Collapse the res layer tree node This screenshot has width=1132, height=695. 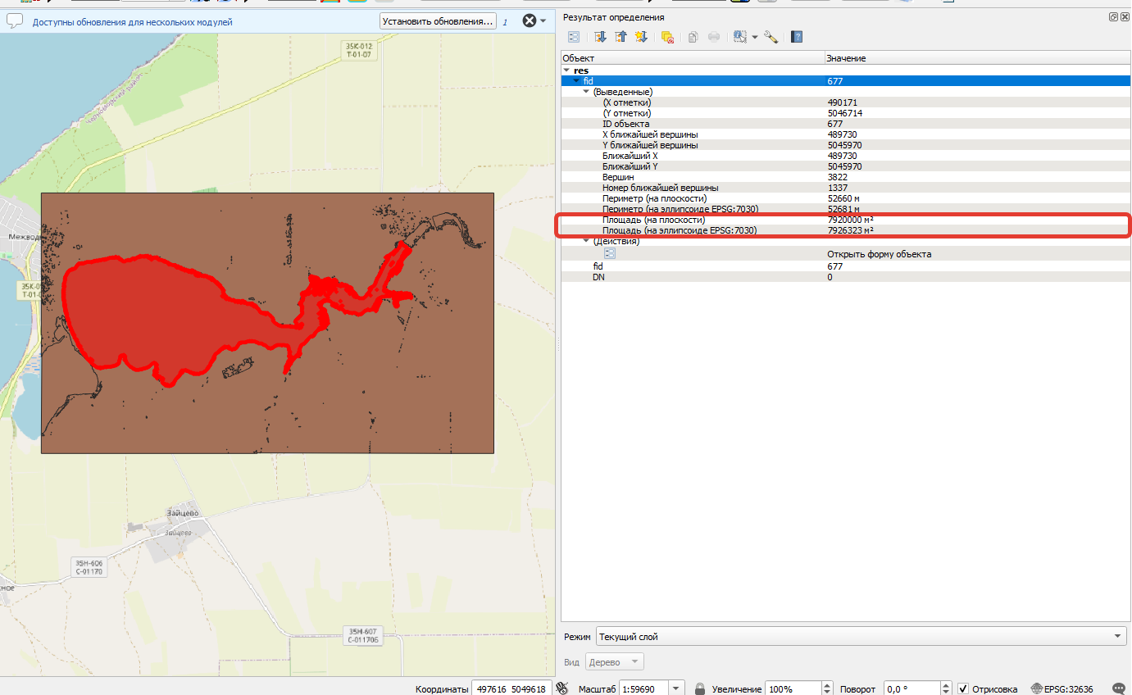coord(566,70)
